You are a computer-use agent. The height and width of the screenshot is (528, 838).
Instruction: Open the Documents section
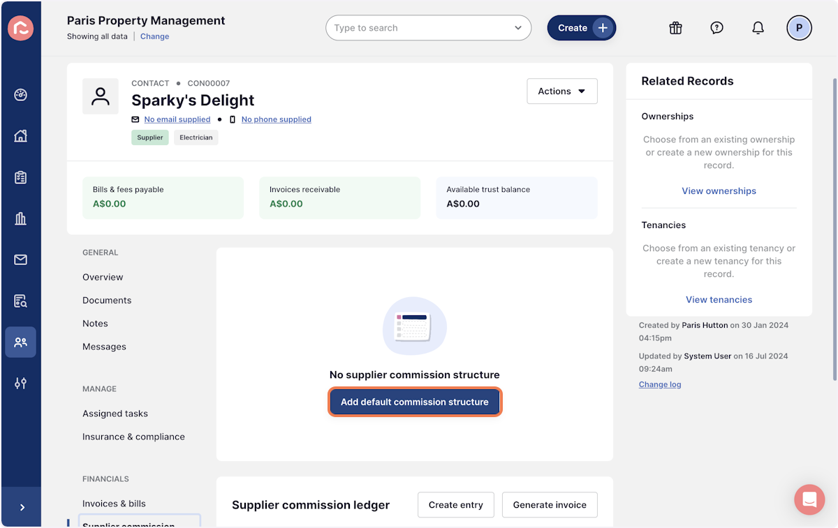tap(107, 300)
